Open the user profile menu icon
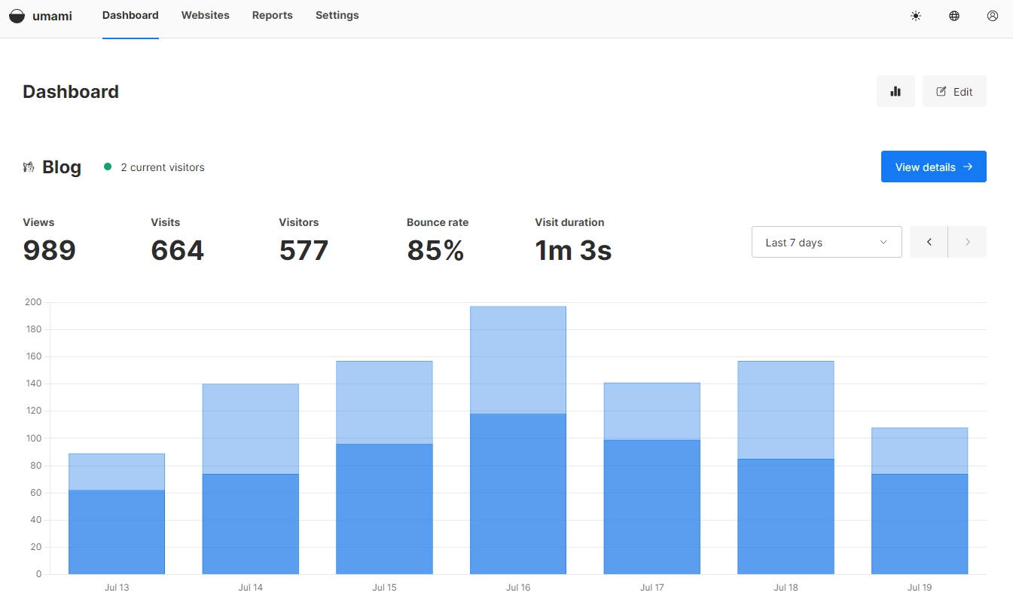1013x605 pixels. 993,16
